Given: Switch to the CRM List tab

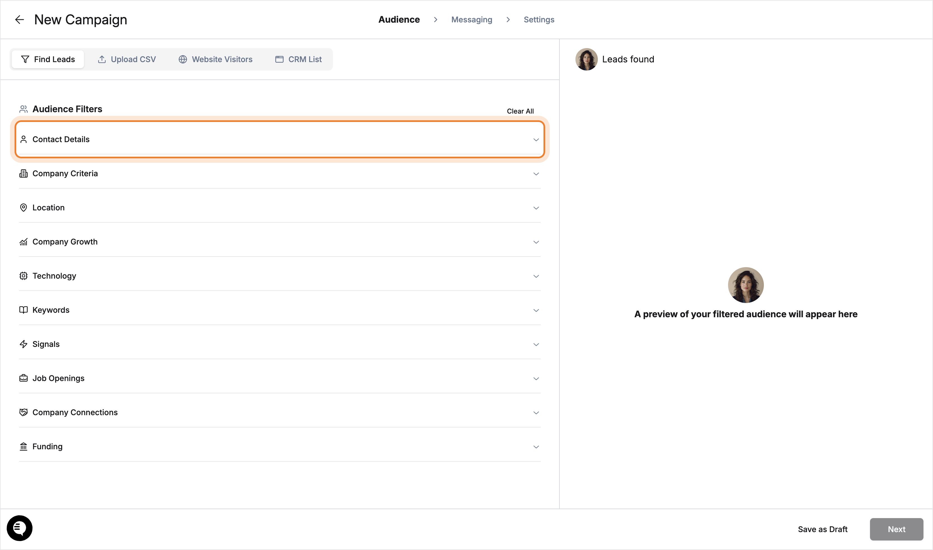Looking at the screenshot, I should (x=298, y=59).
